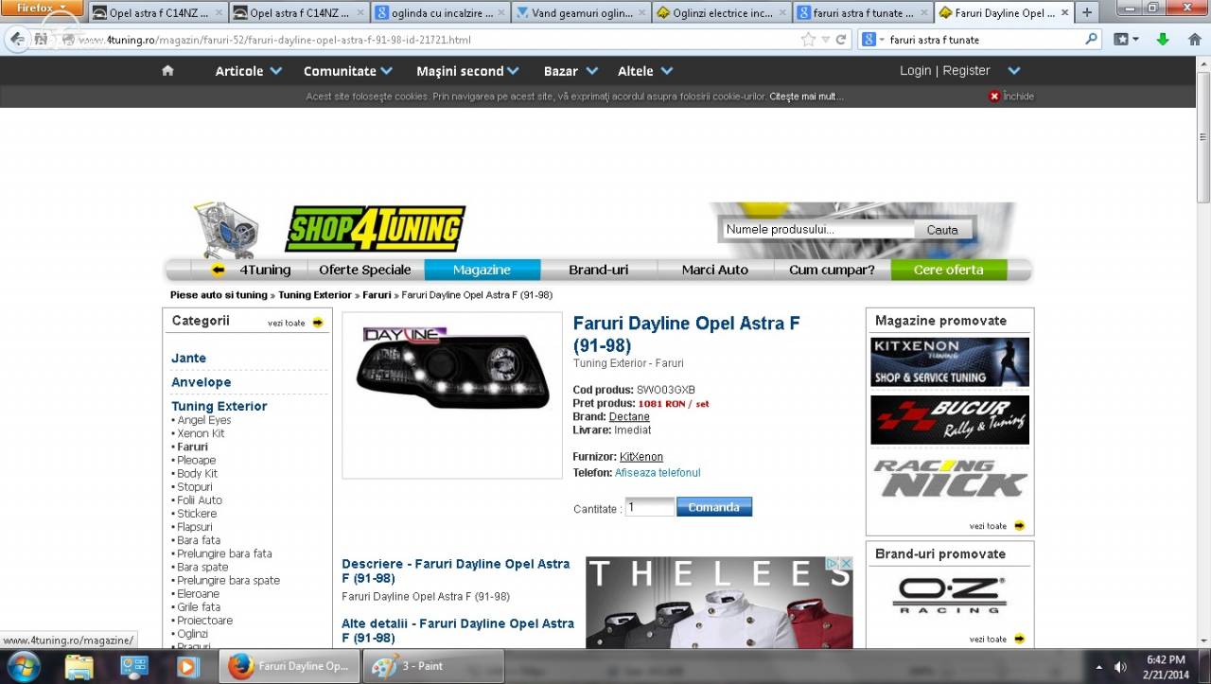
Task: Click the volume icon in system tray
Action: click(x=1121, y=667)
